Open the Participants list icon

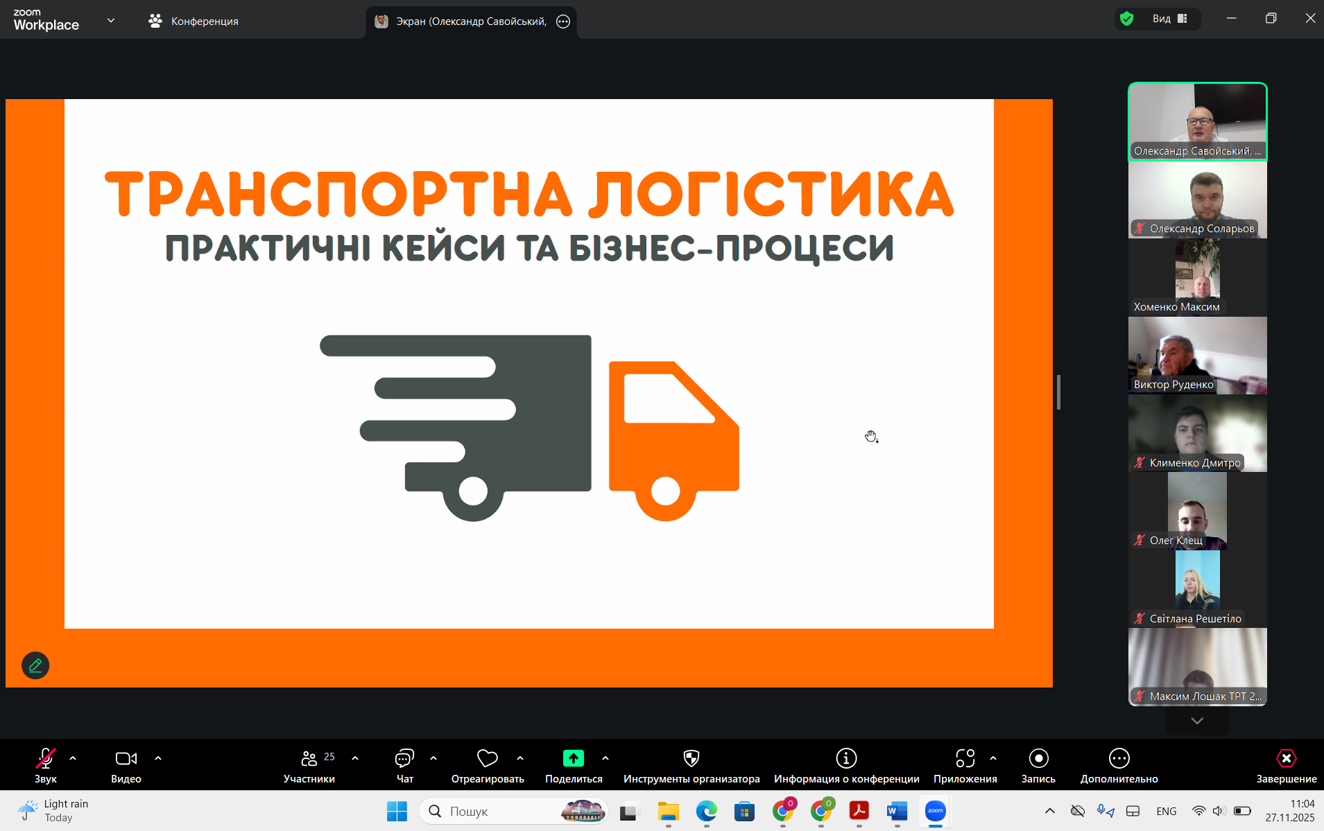[309, 759]
